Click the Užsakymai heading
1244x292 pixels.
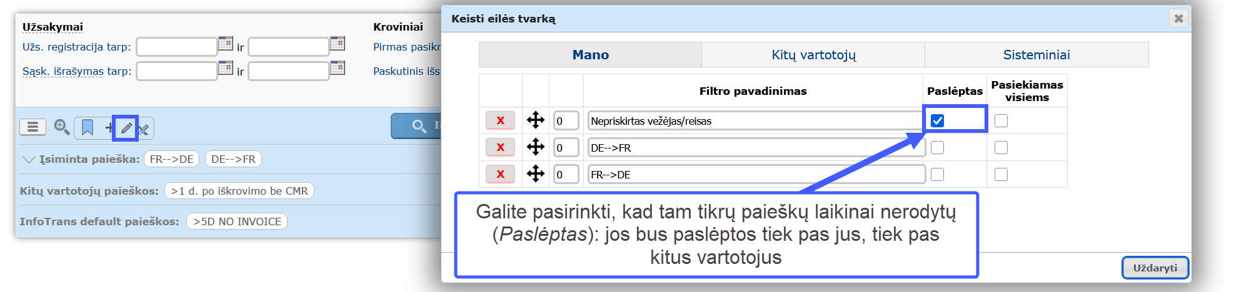tap(53, 27)
